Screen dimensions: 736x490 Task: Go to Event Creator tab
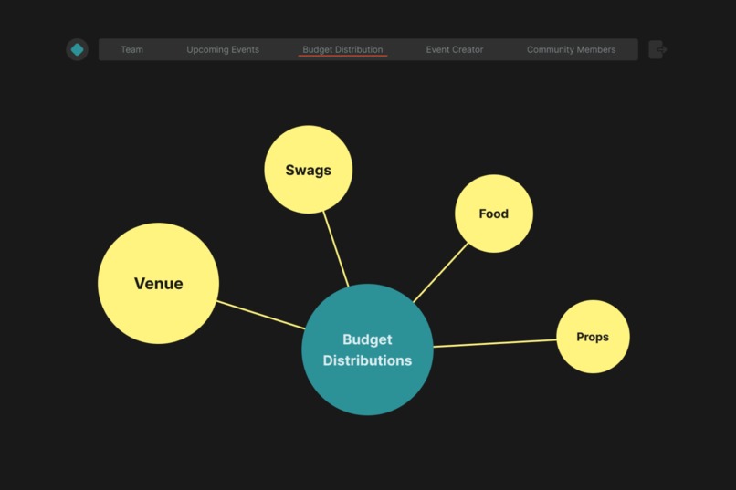coord(455,49)
